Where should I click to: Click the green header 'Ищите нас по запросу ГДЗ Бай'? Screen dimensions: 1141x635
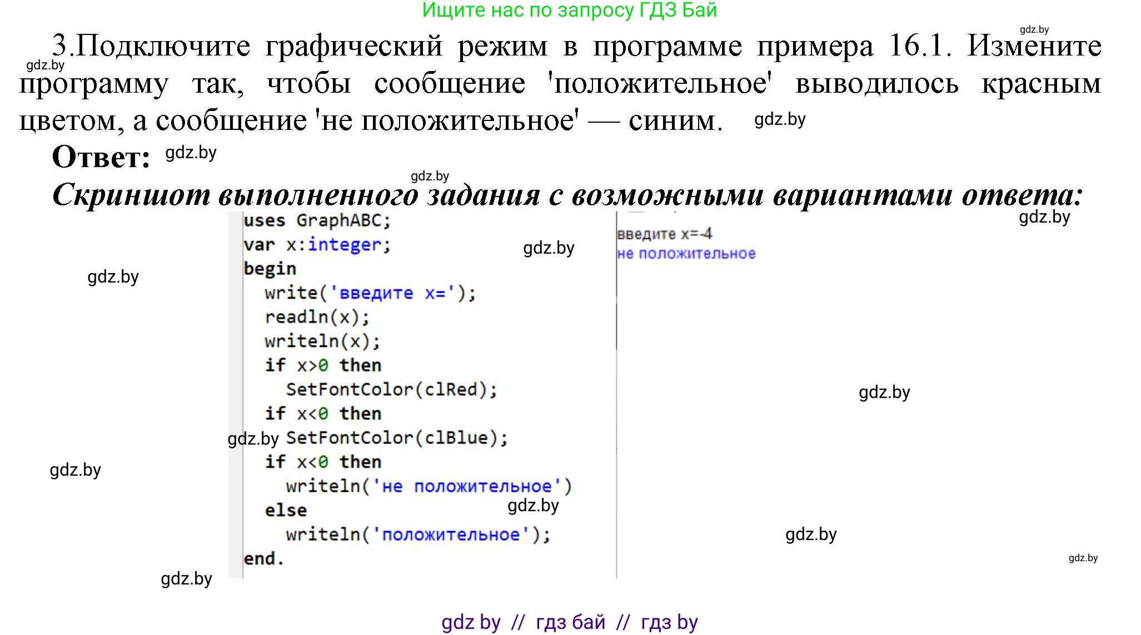click(x=570, y=10)
